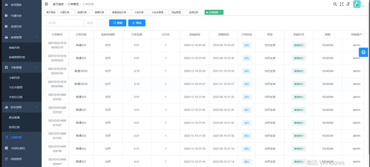Click the expiry time 2021-01-18 23:27
The height and width of the screenshot is (167, 370).
(x=224, y=84)
